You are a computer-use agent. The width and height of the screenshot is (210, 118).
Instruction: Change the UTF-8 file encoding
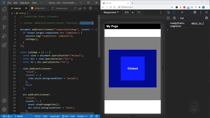coord(37,116)
